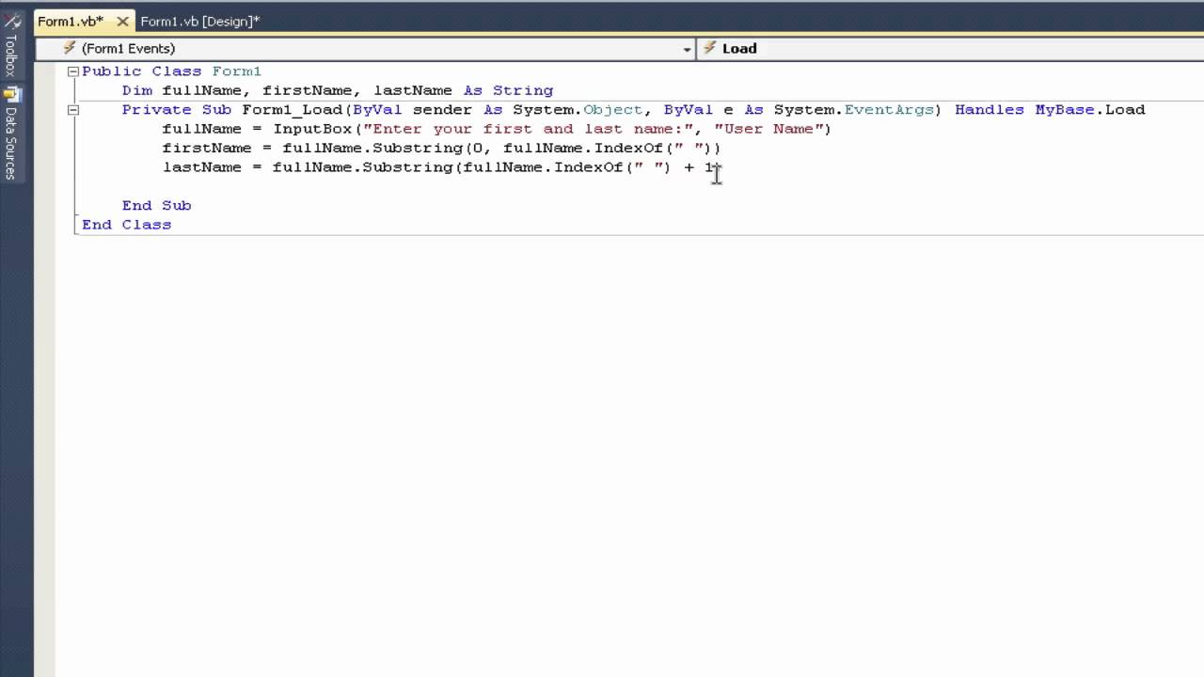Open the Toolbox side panel
Viewport: 1204px width, 677px height.
[11, 45]
